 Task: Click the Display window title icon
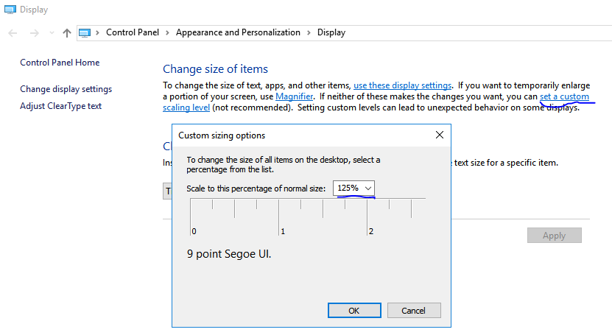10,10
